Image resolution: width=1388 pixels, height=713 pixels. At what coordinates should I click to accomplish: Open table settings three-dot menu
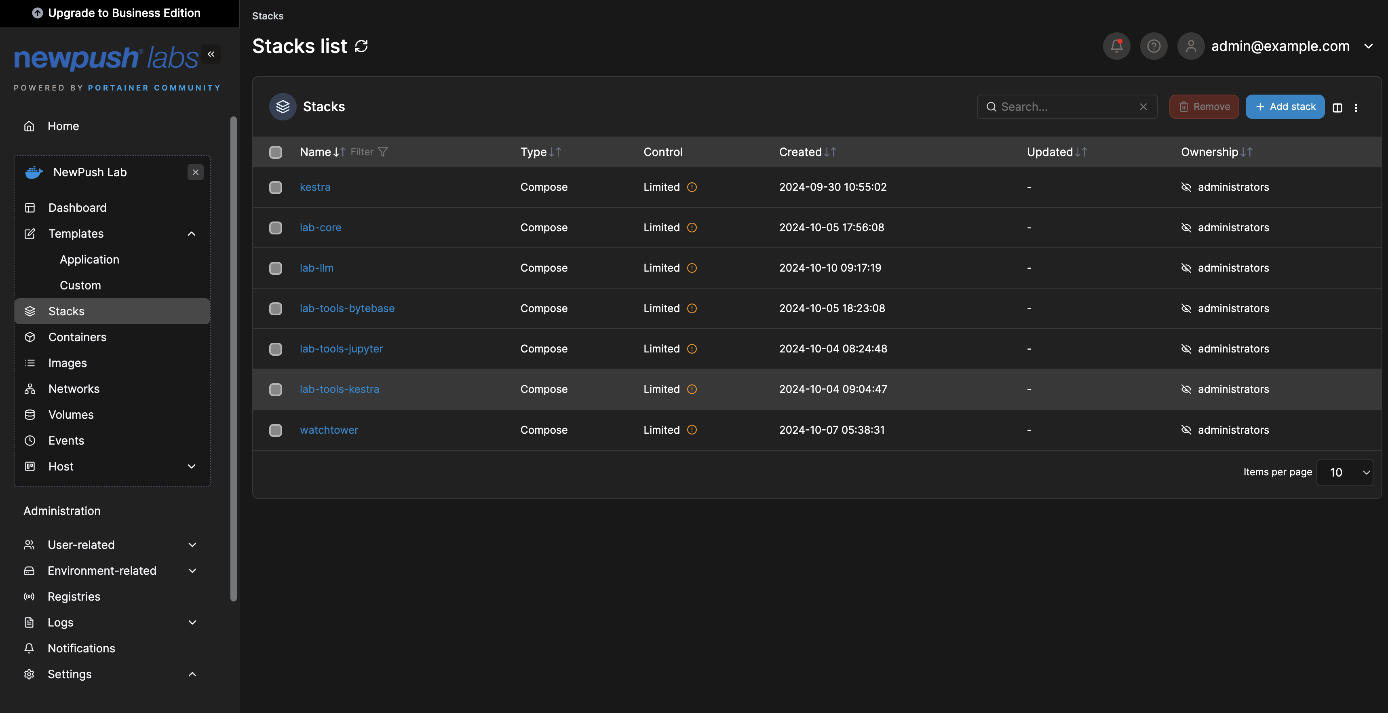1356,107
